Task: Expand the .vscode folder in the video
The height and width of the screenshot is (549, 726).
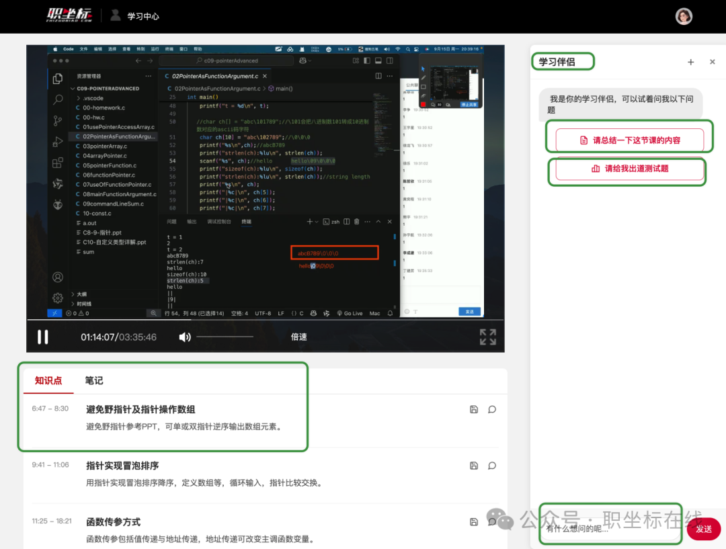Action: pyautogui.click(x=93, y=98)
